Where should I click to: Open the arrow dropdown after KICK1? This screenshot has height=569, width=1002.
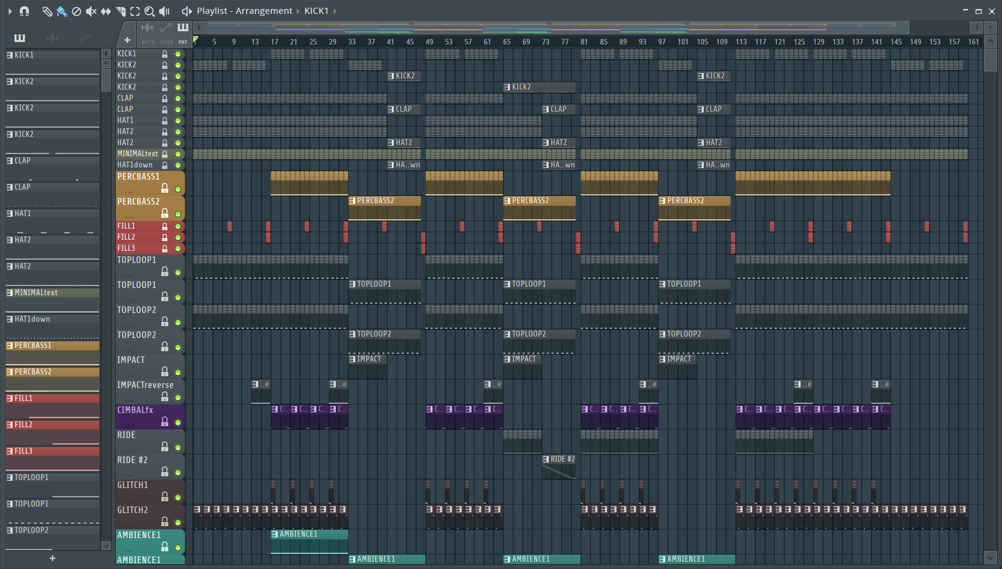pos(335,11)
